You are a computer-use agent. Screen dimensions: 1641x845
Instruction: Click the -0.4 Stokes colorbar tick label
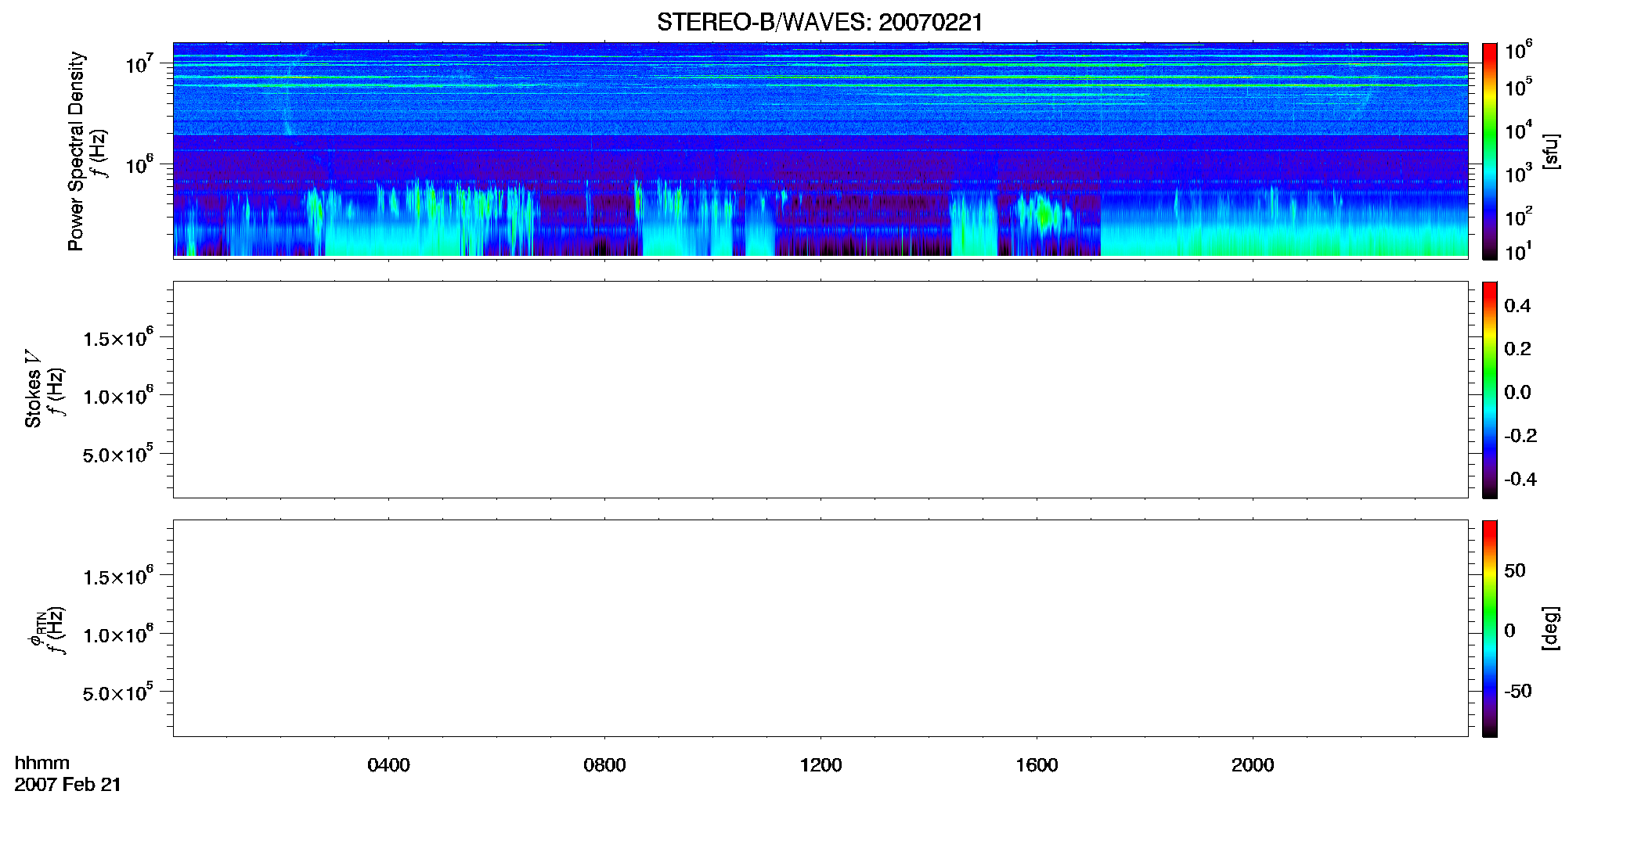tap(1520, 480)
